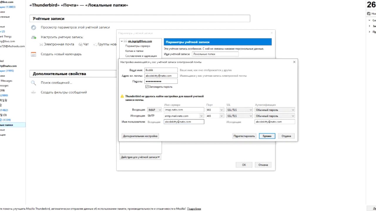376x211 pixels.
Task: Click the envelope icon beside Электронная почта
Action: coord(41,44)
